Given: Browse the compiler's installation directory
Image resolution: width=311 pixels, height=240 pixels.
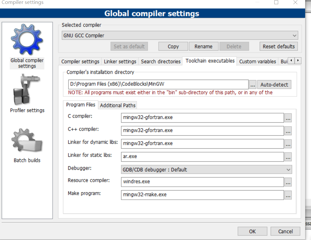Looking at the screenshot, I should coord(253,84).
